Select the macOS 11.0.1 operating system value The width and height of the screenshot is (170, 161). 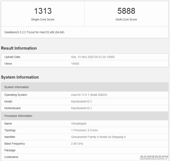(89, 95)
